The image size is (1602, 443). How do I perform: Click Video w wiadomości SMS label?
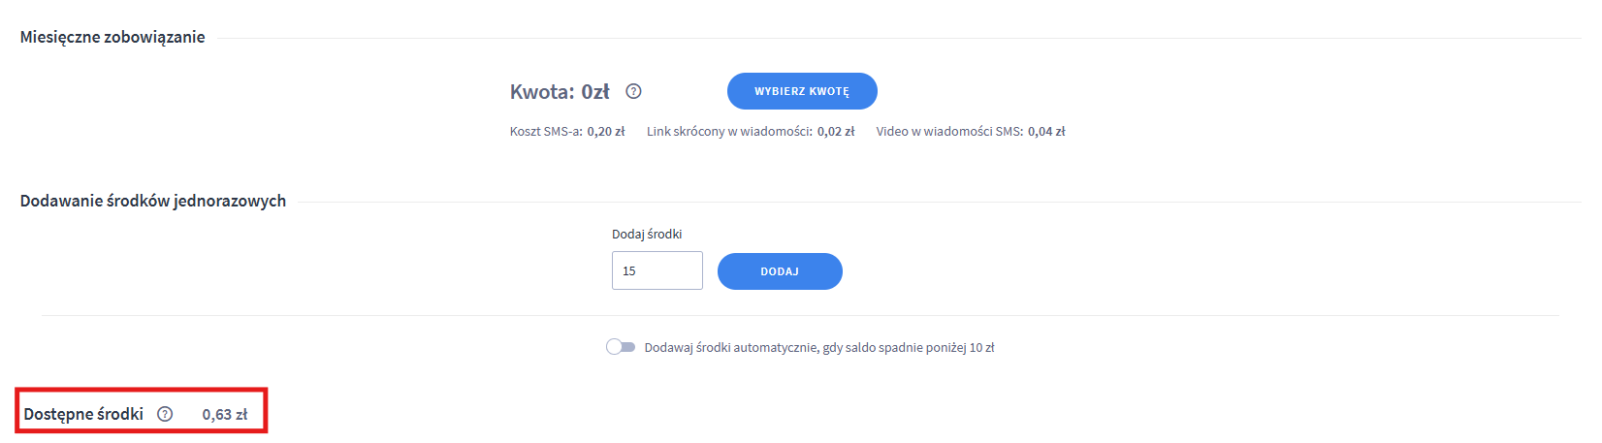[949, 132]
